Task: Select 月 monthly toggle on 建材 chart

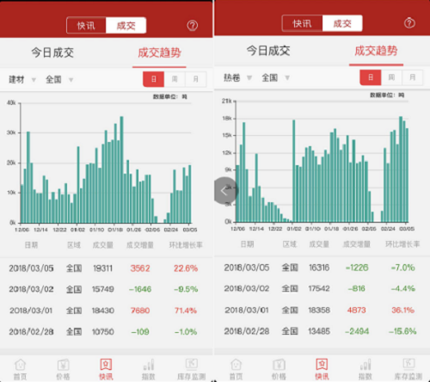Action: click(x=196, y=79)
